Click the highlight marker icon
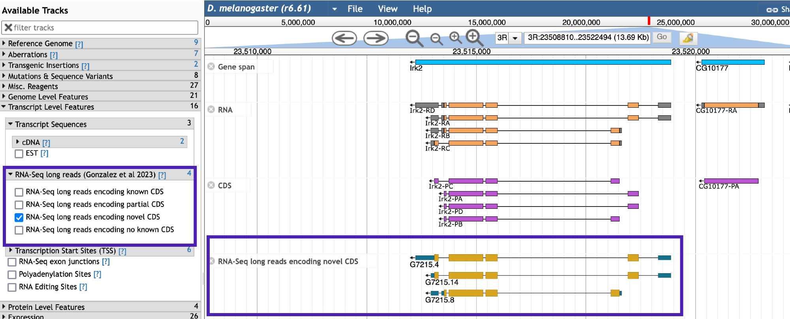The image size is (790, 319). 688,38
